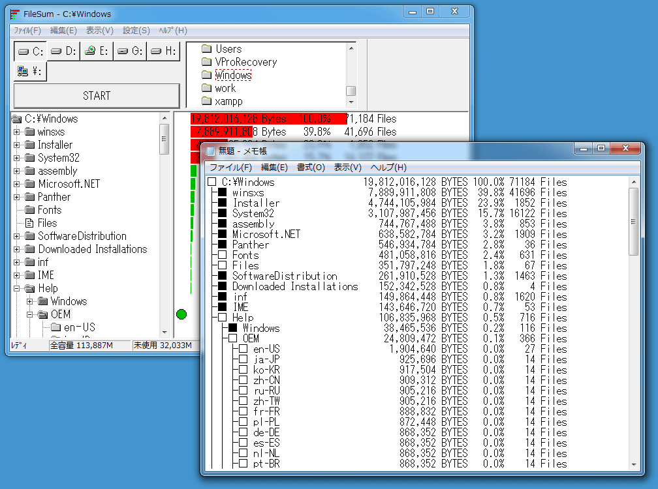Open FileSum 編集(E) menu

63,31
